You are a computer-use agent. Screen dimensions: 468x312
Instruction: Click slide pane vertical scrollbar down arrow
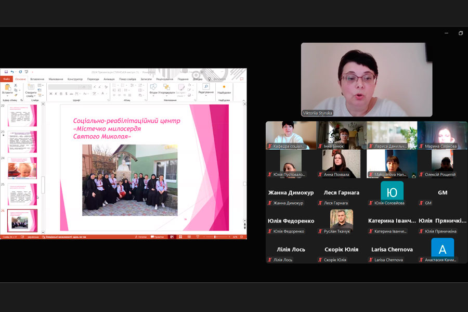245,220
